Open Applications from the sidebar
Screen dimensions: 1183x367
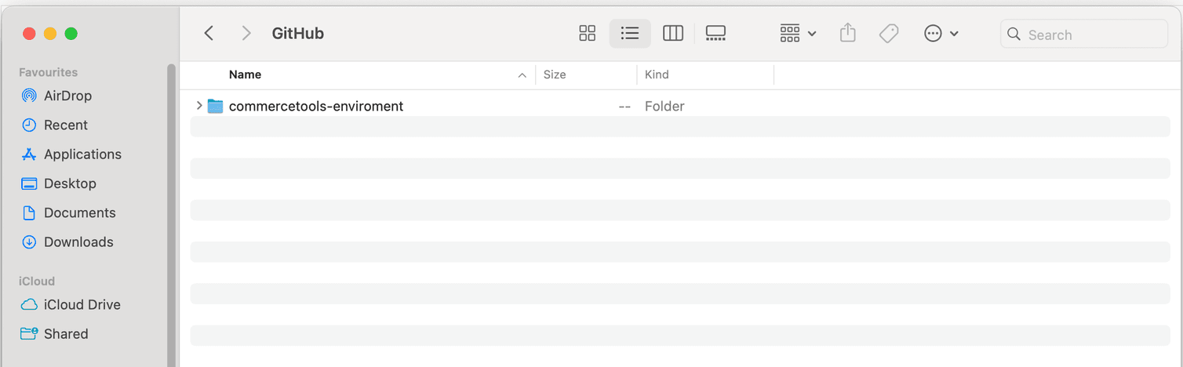click(82, 154)
